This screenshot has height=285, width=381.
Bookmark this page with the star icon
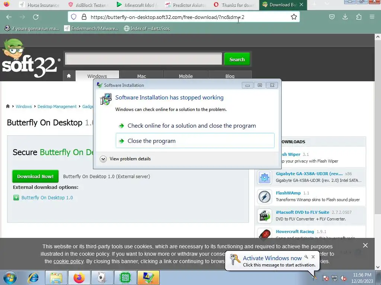pos(294,17)
